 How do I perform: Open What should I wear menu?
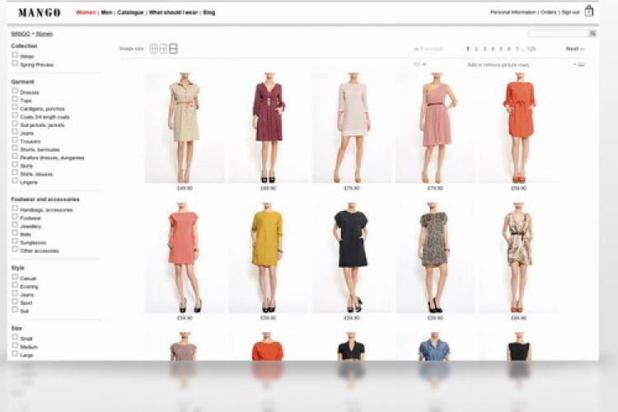[173, 12]
